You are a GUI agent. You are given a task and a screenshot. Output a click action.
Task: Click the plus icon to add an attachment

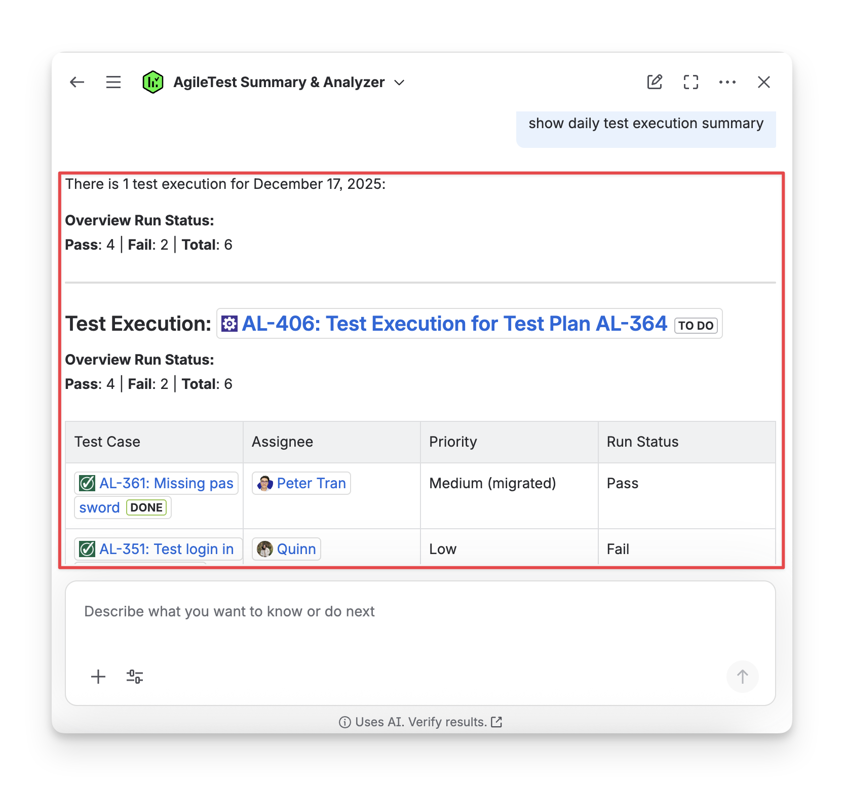click(98, 677)
